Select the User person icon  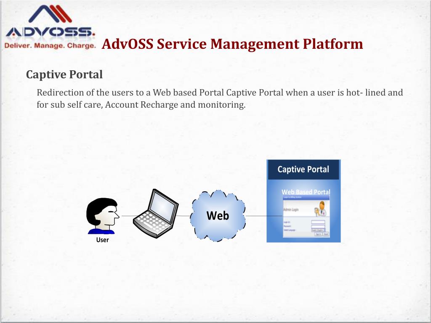click(x=103, y=217)
